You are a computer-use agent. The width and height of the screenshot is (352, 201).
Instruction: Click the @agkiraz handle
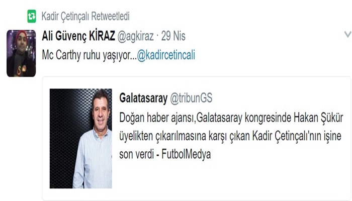click(x=136, y=36)
